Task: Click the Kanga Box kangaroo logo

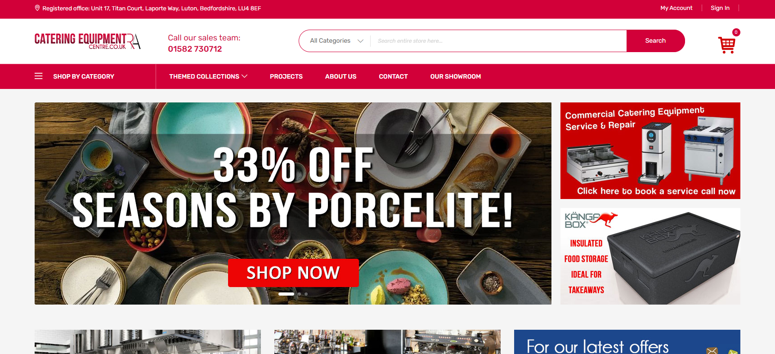Action: click(x=591, y=220)
